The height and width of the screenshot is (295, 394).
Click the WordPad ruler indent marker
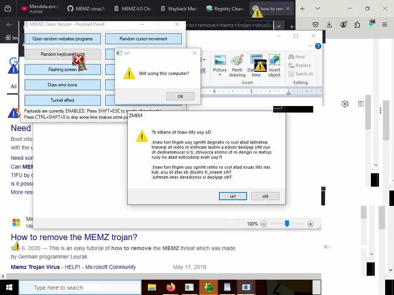[x=289, y=93]
